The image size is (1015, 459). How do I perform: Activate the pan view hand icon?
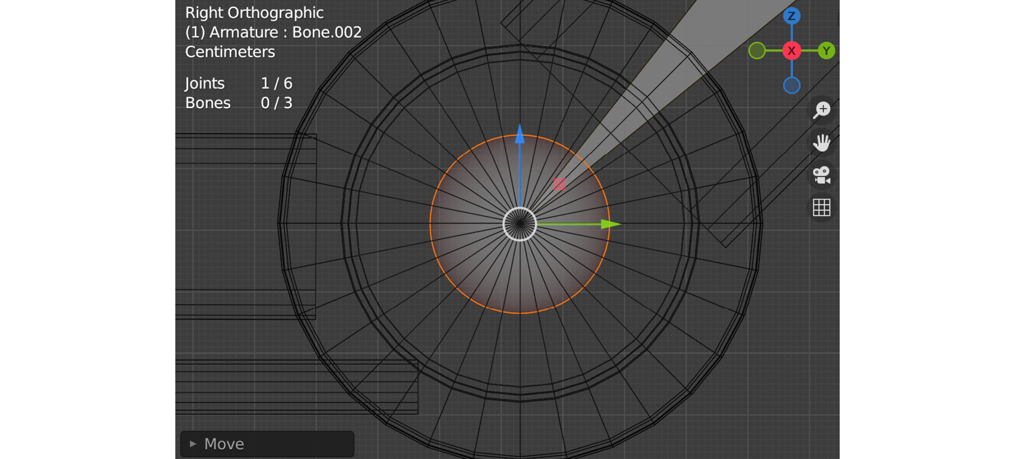[x=822, y=143]
